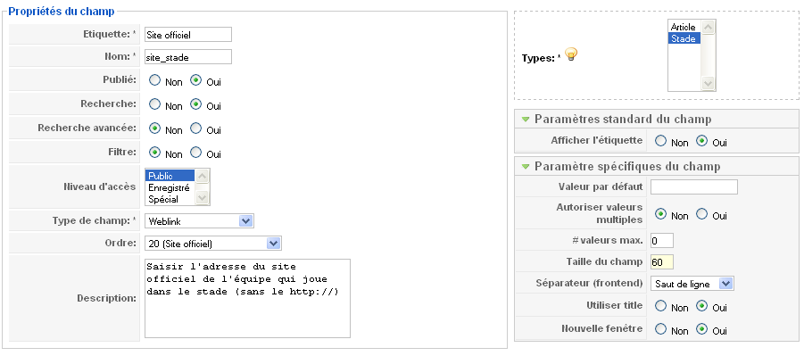The image size is (804, 356).
Task: Click the Types list scrollbar down arrow
Action: 709,83
